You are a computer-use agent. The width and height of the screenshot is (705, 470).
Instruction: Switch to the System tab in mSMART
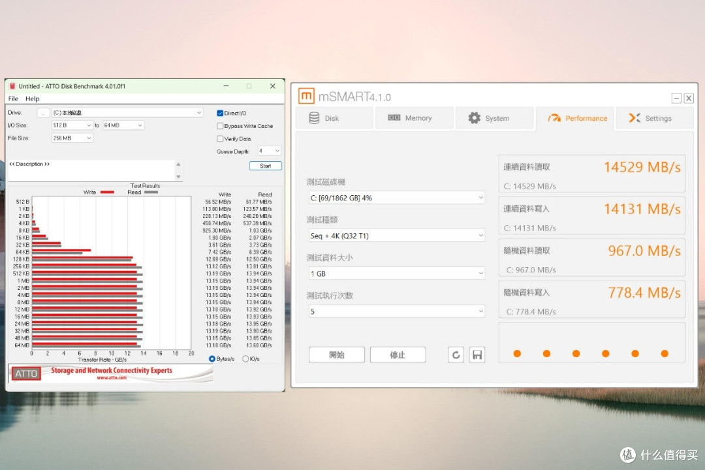(x=495, y=118)
